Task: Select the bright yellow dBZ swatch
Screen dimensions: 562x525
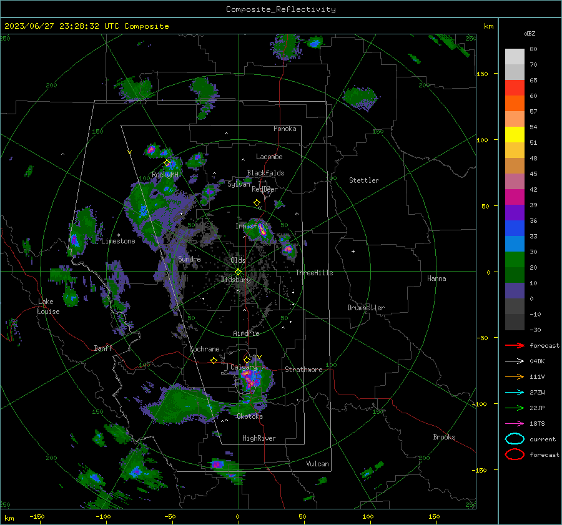Action: pyautogui.click(x=515, y=135)
